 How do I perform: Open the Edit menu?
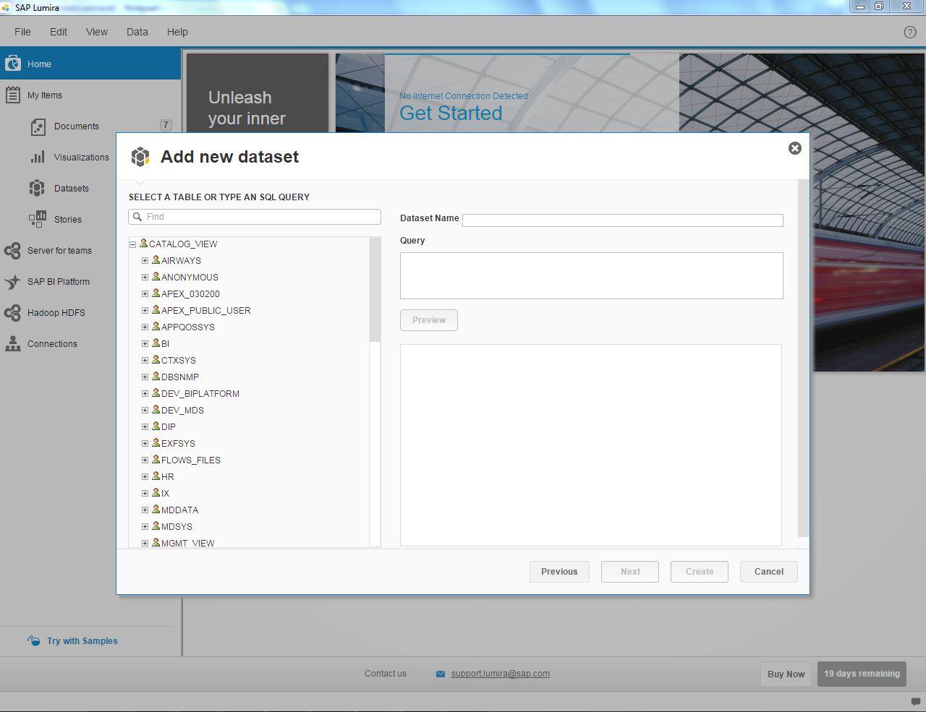click(59, 32)
